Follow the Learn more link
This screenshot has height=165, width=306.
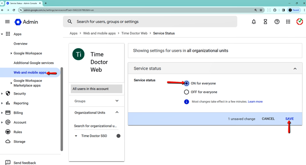point(255,101)
